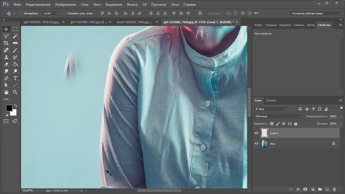Open the Properties panel flyout menu
Image resolution: width=345 pixels, height=194 pixels.
[340, 25]
